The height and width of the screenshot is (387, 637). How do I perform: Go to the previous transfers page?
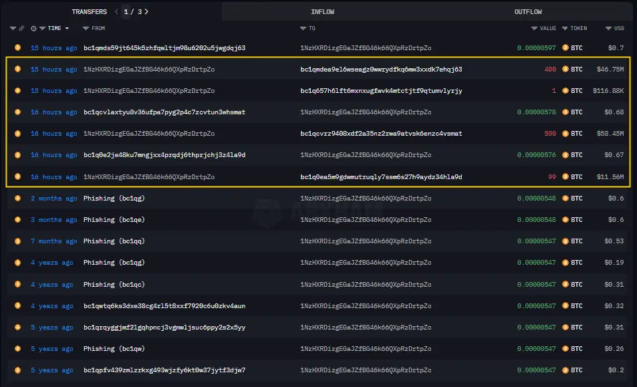[x=116, y=11]
